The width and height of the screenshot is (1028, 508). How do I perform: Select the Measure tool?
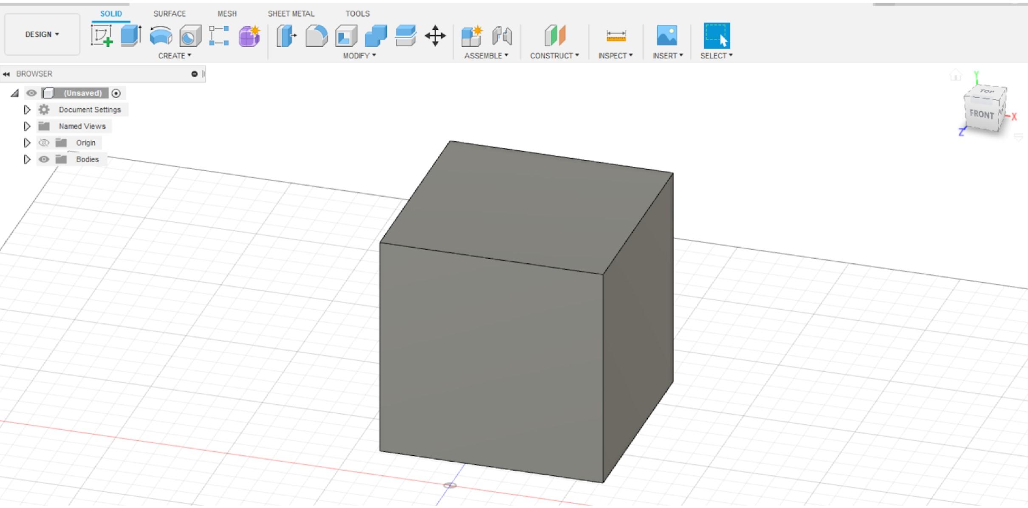(x=616, y=36)
